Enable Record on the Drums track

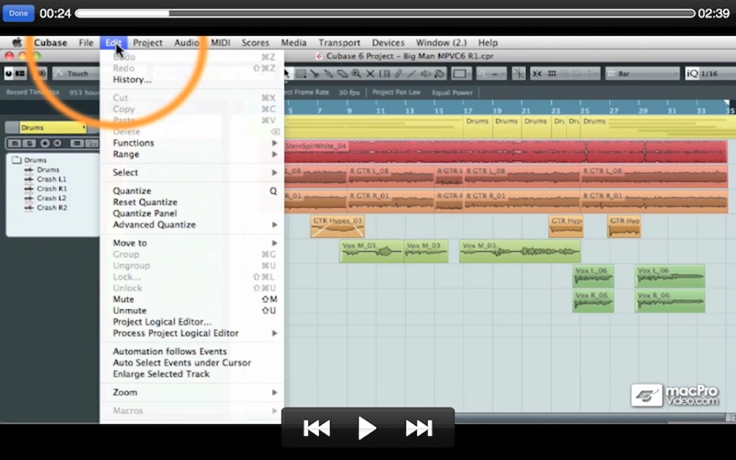tap(45, 144)
